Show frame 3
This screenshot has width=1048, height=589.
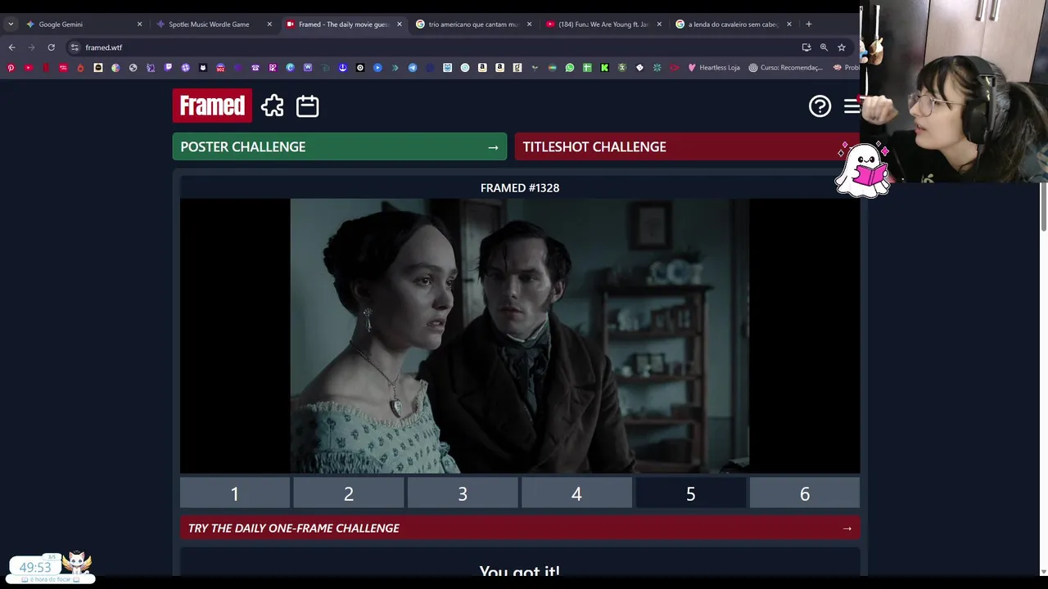463,493
